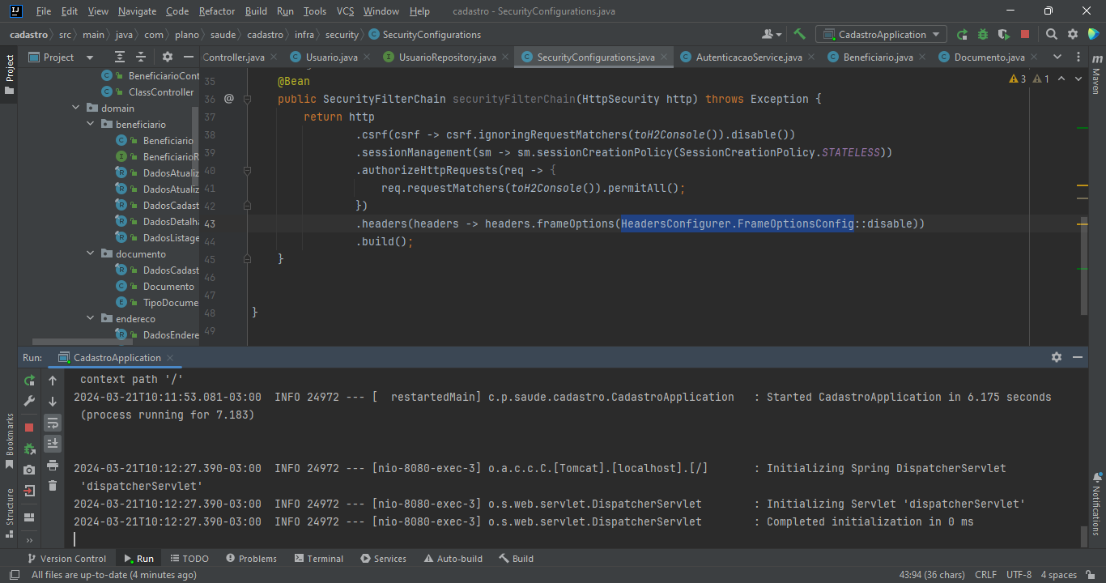Stop process in Run panel

click(x=30, y=428)
